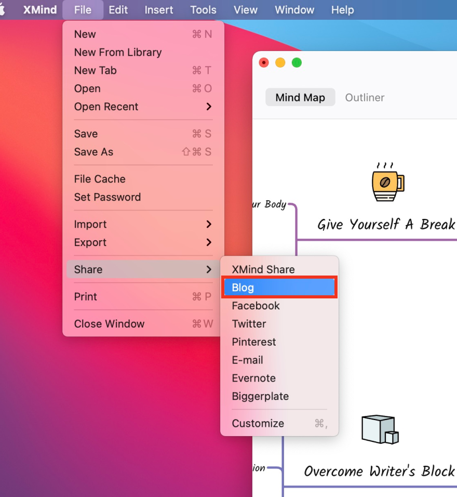
Task: Choose Print from File menu
Action: pyautogui.click(x=143, y=296)
